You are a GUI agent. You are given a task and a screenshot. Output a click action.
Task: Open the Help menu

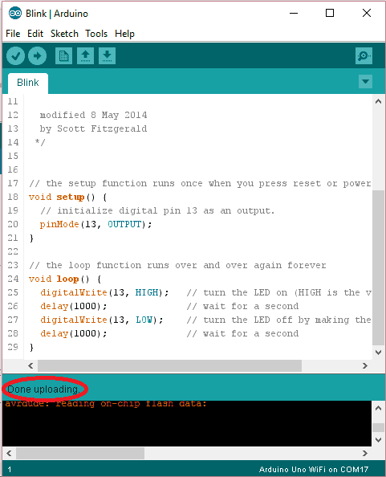124,34
